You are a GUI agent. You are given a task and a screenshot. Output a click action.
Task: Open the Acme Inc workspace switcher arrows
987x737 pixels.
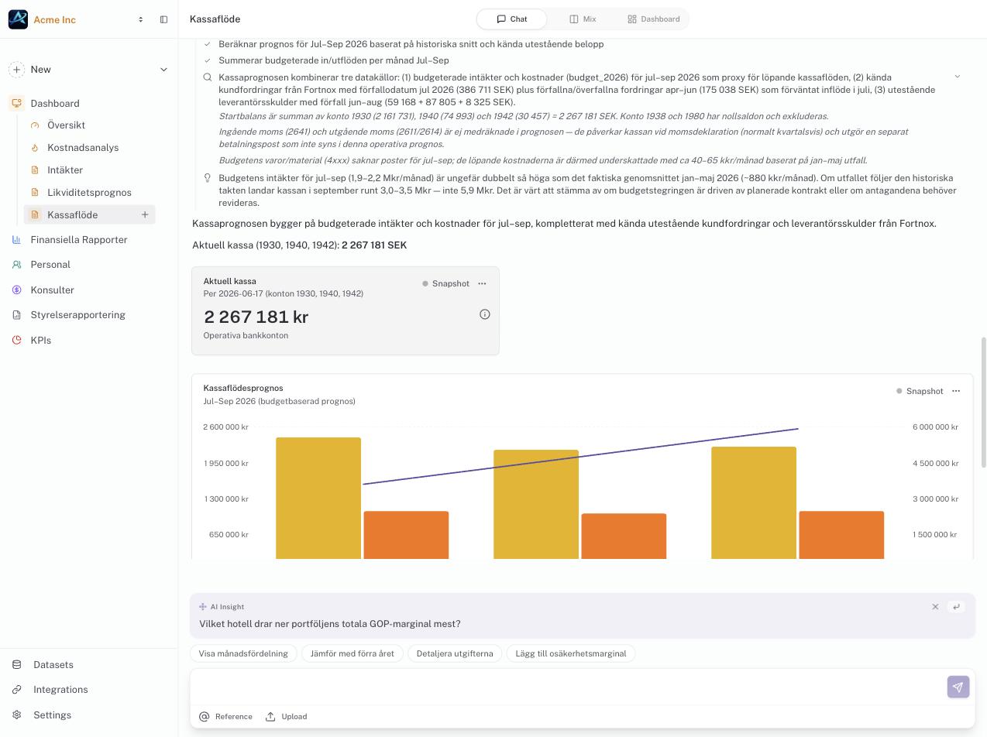pos(140,19)
